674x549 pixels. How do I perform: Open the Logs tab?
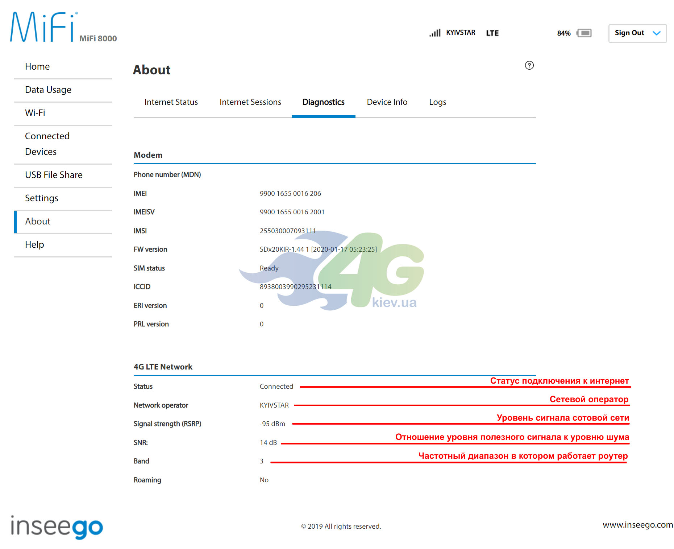437,102
